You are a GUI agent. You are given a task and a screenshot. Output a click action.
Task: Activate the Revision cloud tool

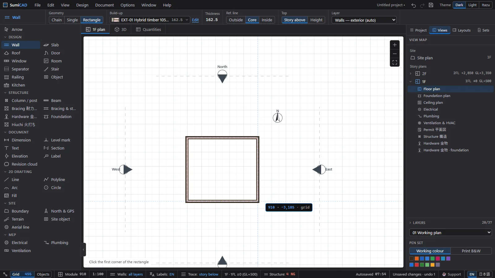pyautogui.click(x=20, y=164)
